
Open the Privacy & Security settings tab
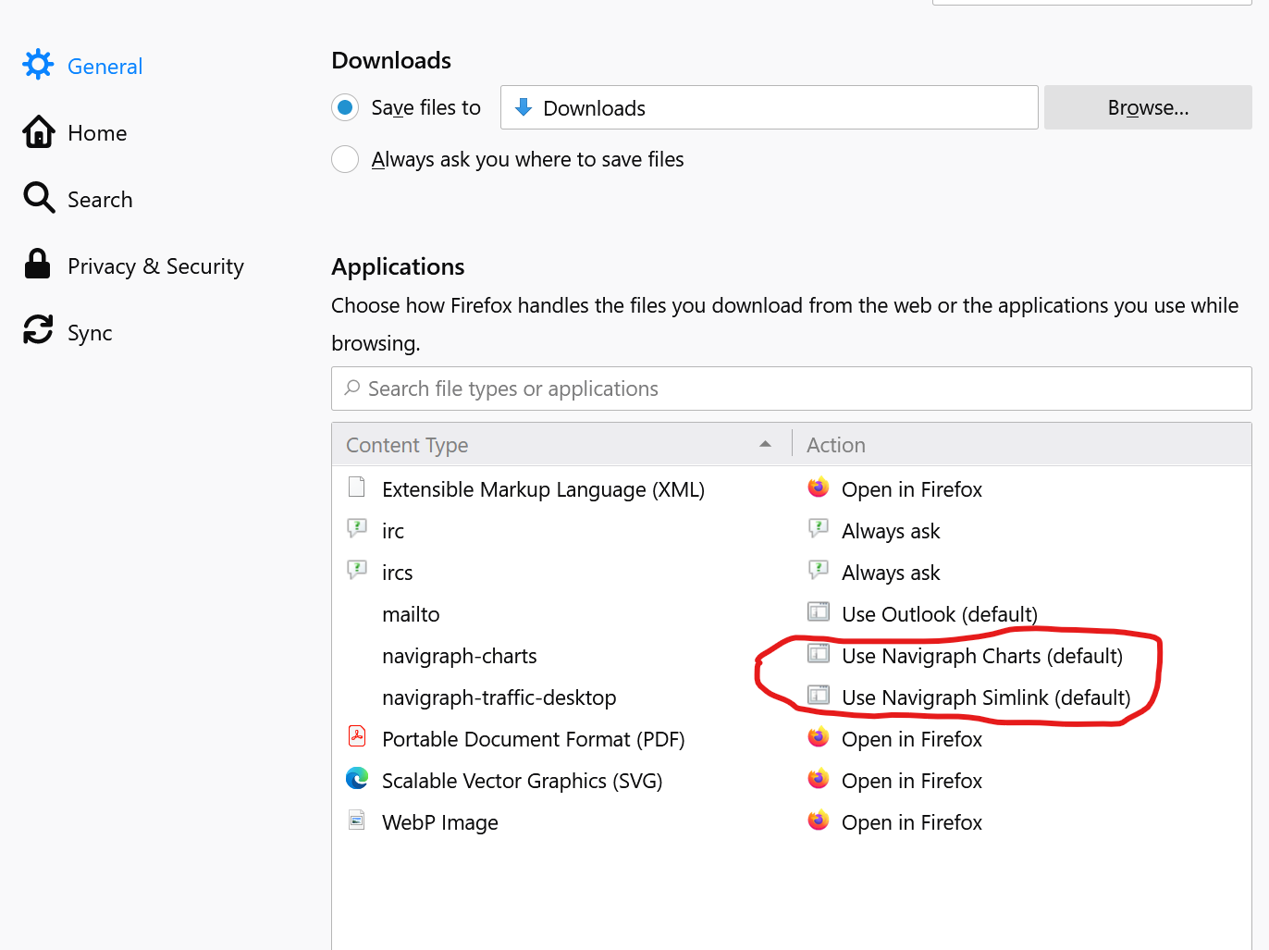pos(155,266)
